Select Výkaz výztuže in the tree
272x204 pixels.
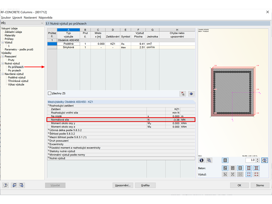coord(16,84)
